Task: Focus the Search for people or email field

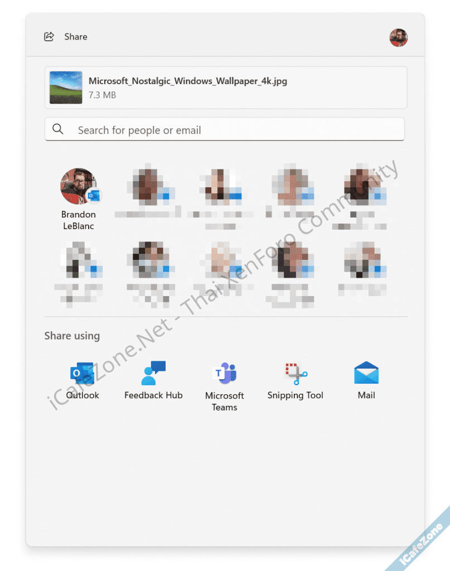Action: pyautogui.click(x=234, y=130)
